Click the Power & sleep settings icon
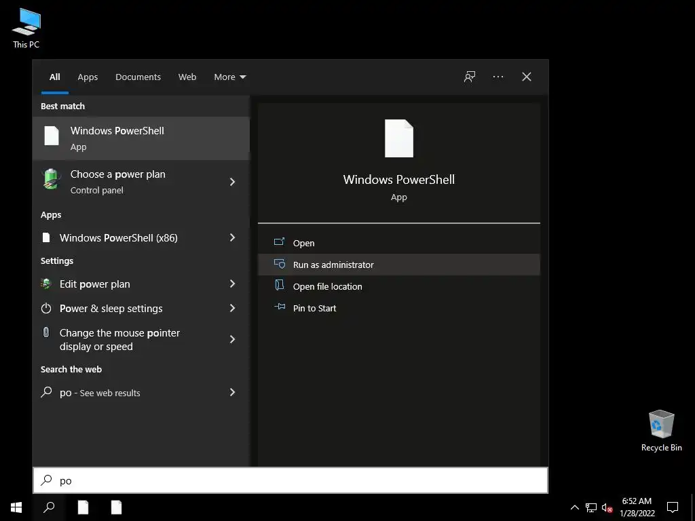This screenshot has width=695, height=521. click(x=46, y=308)
